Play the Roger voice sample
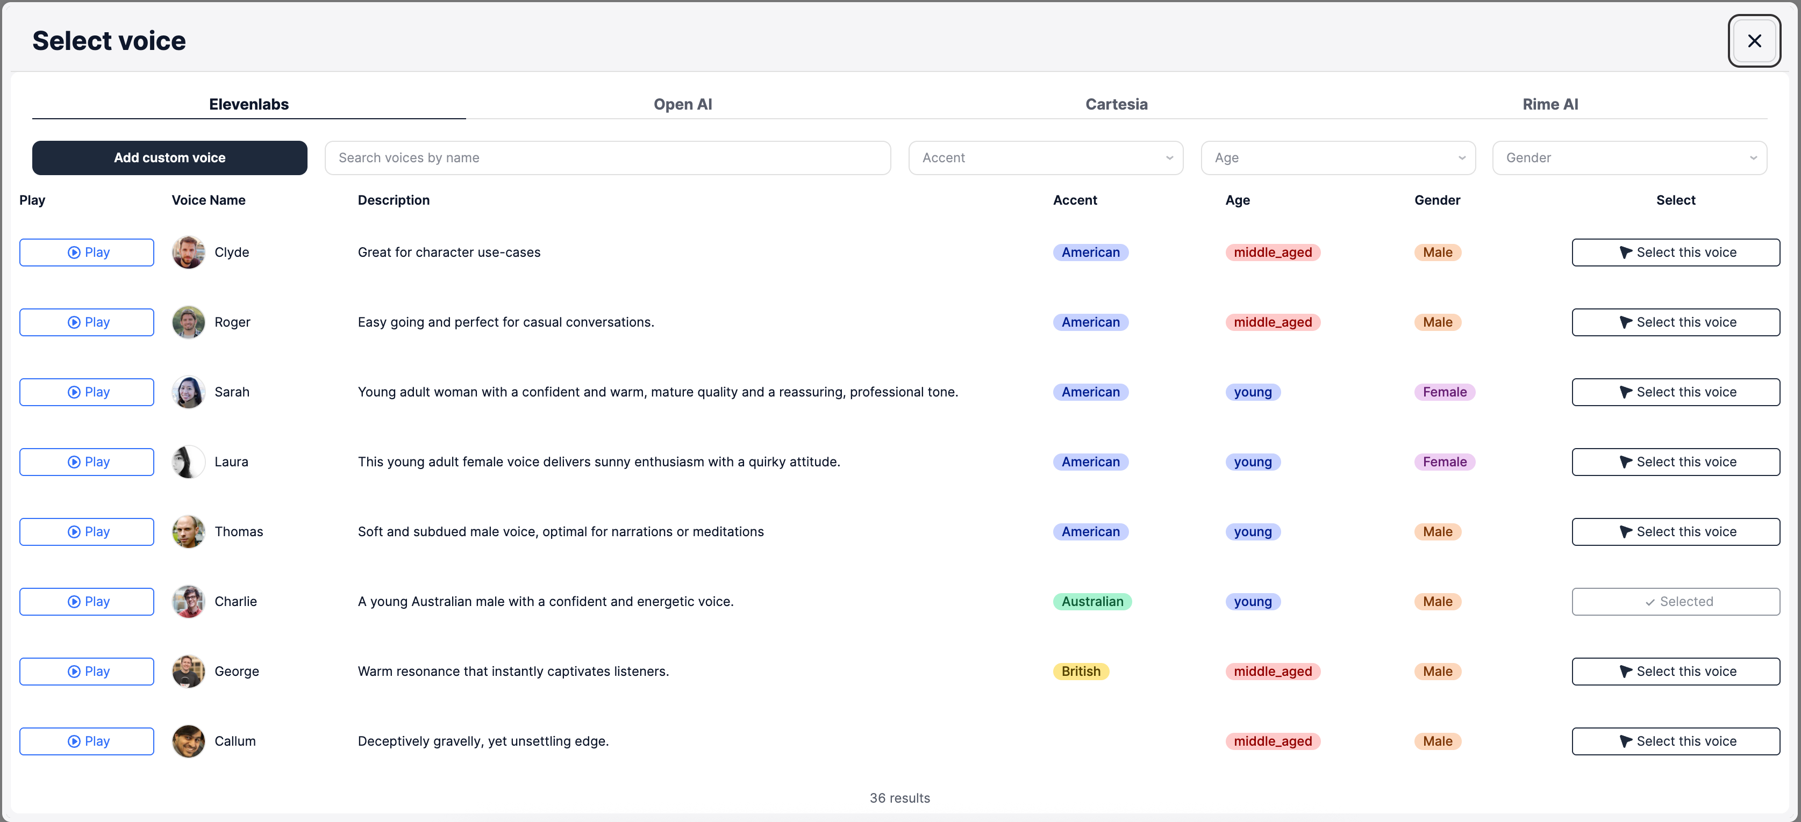Screen dimensions: 1801x822 pos(87,322)
